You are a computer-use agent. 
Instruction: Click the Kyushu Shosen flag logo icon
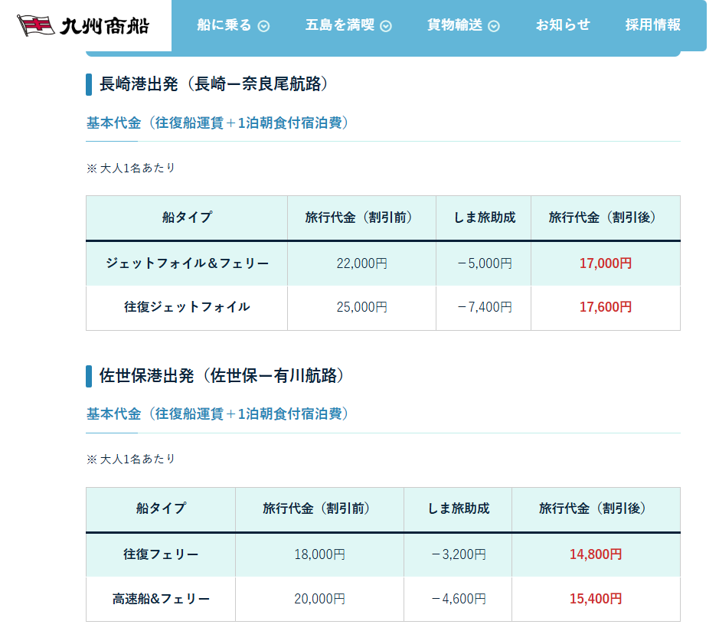pos(35,25)
